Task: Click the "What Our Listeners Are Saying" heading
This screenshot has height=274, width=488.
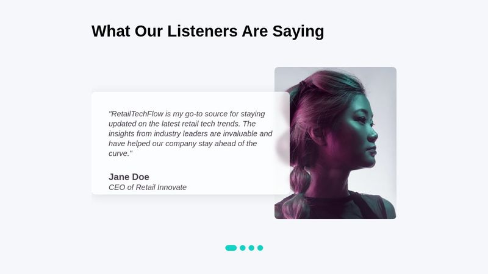Action: pyautogui.click(x=207, y=31)
